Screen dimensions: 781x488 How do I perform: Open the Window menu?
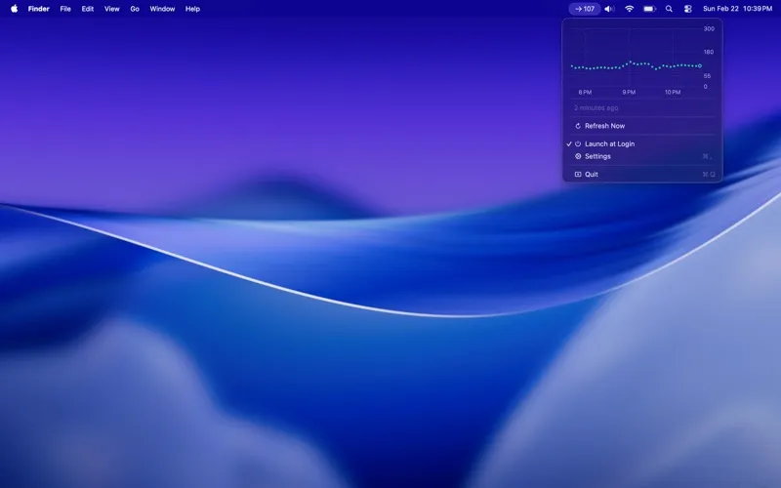click(x=162, y=9)
